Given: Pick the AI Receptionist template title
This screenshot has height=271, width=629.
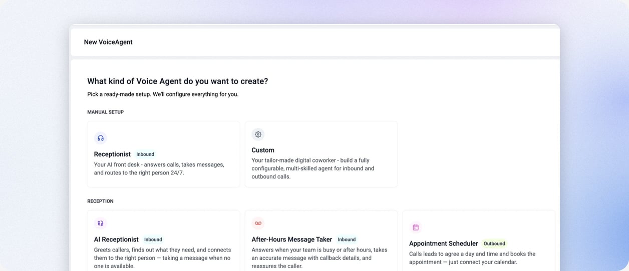Looking at the screenshot, I should pos(116,239).
